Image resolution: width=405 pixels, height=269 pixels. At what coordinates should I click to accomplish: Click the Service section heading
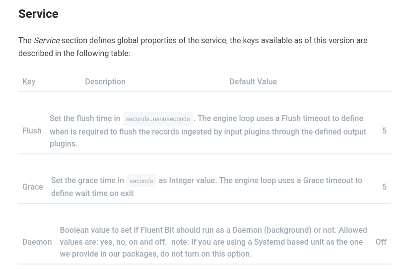38,14
